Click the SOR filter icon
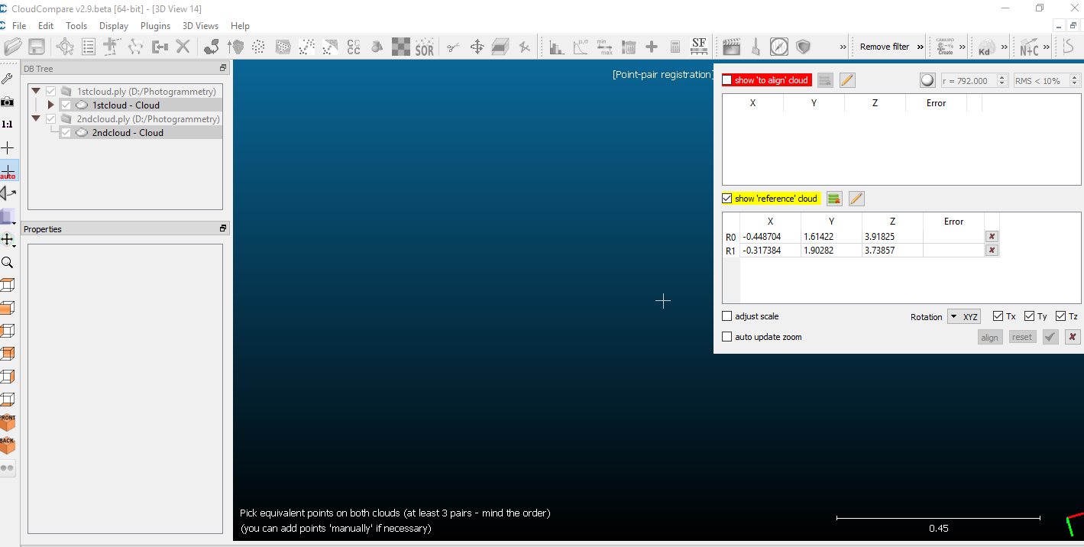The height and width of the screenshot is (547, 1084). [x=424, y=47]
